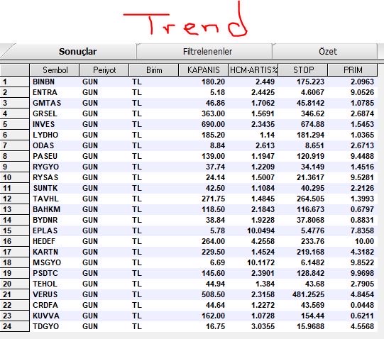Click EPLAS HCM-ARTIS value 10.0494

[x=260, y=230]
